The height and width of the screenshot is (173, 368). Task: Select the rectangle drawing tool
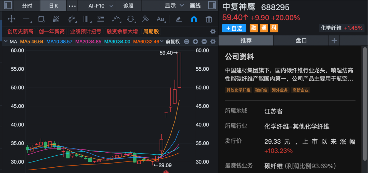click(x=41, y=19)
